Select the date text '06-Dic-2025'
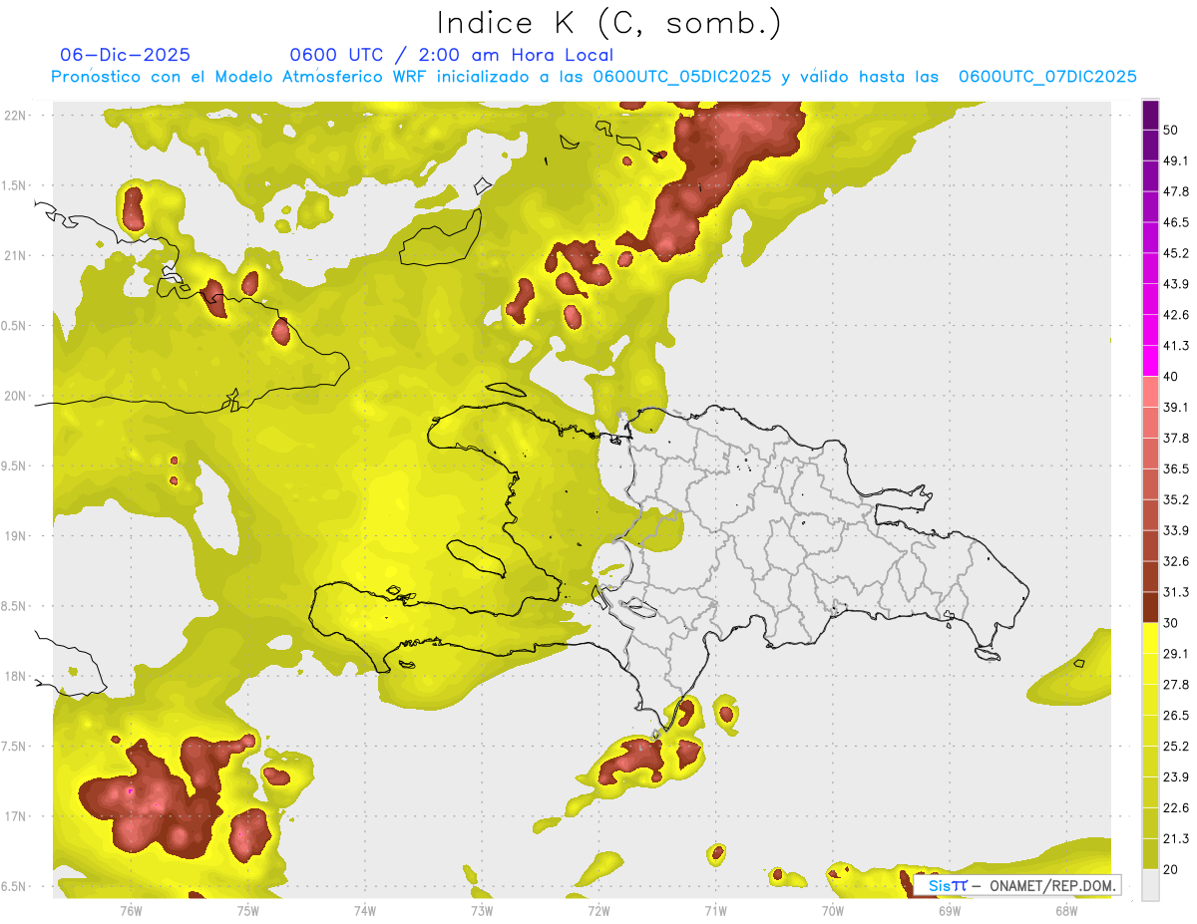1197x924 pixels. (x=126, y=55)
